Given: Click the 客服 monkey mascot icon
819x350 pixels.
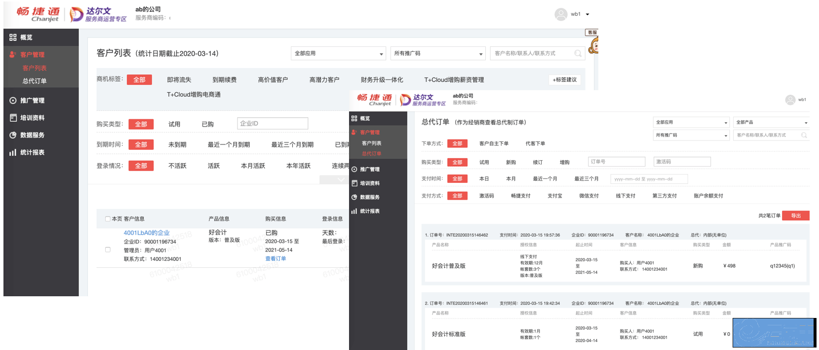Looking at the screenshot, I should [x=594, y=46].
